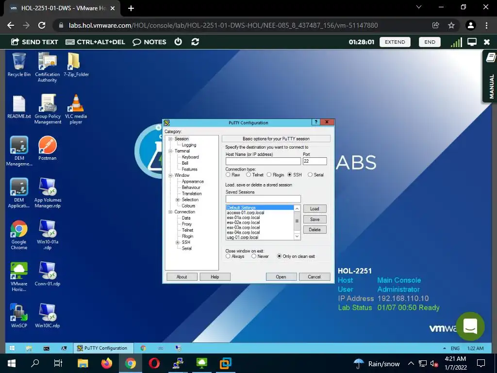Click the refresh console icon in lab toolbar
The image size is (497, 373).
(x=195, y=42)
